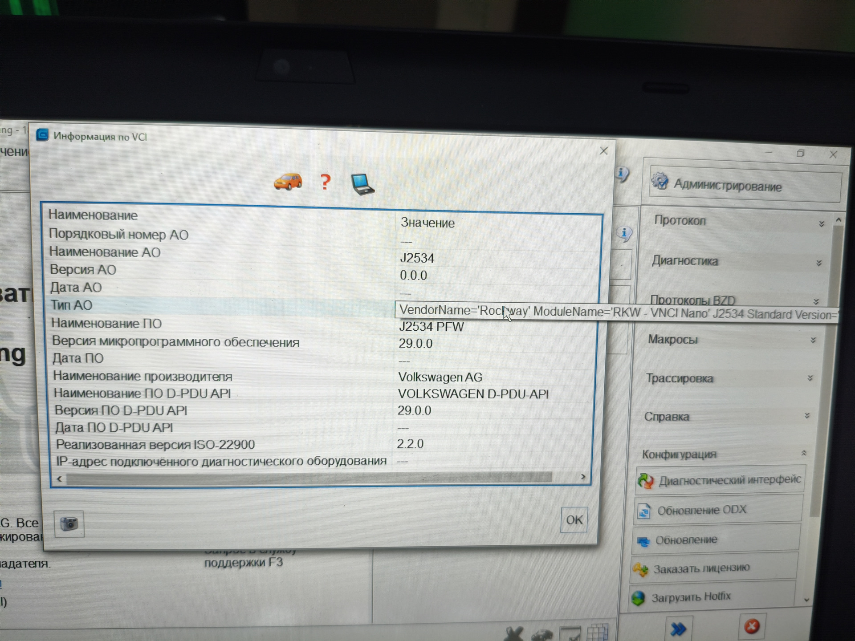Select the Дата ПО row label
The image size is (855, 641).
point(78,358)
